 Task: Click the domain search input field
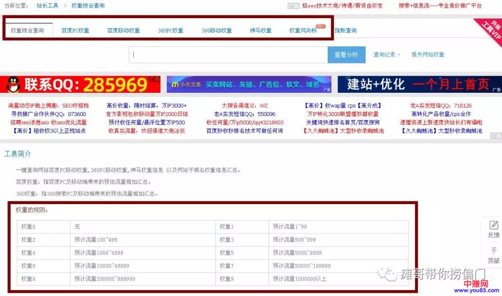tap(228, 55)
